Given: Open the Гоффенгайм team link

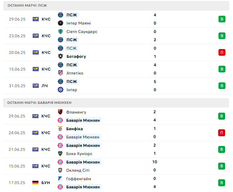Looking at the screenshot, I should click(79, 179).
